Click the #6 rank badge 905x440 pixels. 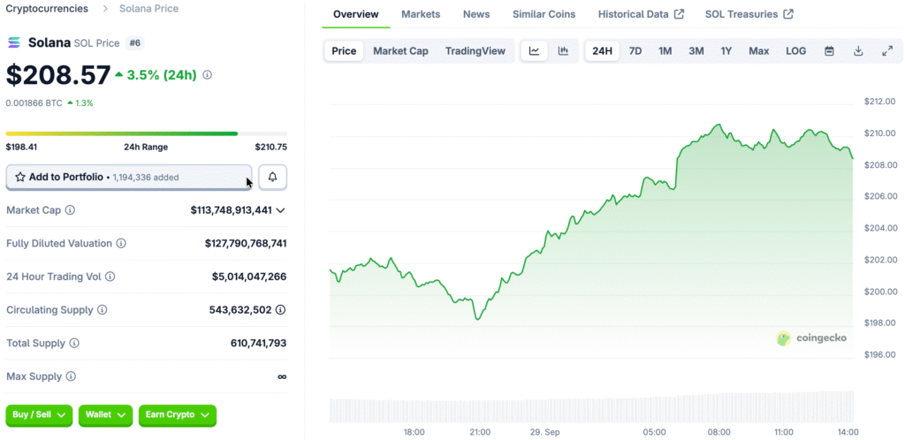(135, 42)
